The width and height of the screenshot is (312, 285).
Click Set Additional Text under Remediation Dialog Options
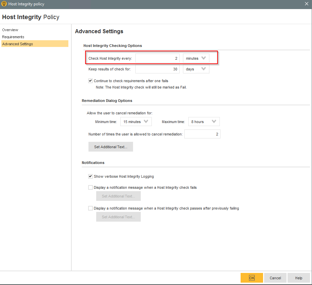pos(111,147)
